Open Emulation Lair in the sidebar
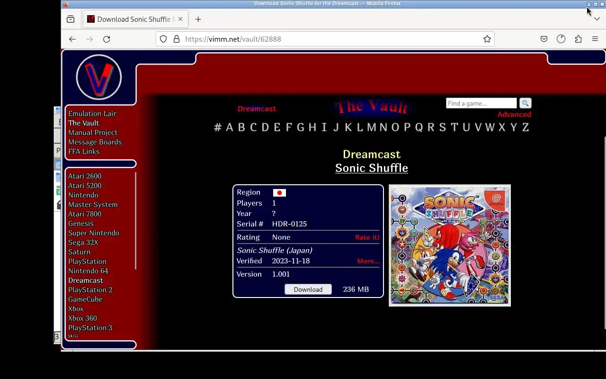Image resolution: width=606 pixels, height=379 pixels. click(92, 113)
